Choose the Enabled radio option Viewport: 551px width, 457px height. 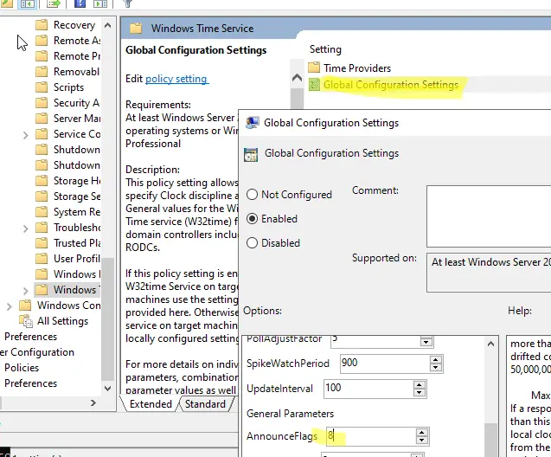pyautogui.click(x=253, y=219)
